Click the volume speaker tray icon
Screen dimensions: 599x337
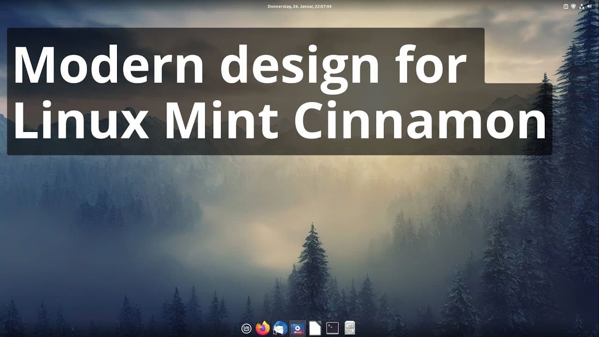coord(589,7)
